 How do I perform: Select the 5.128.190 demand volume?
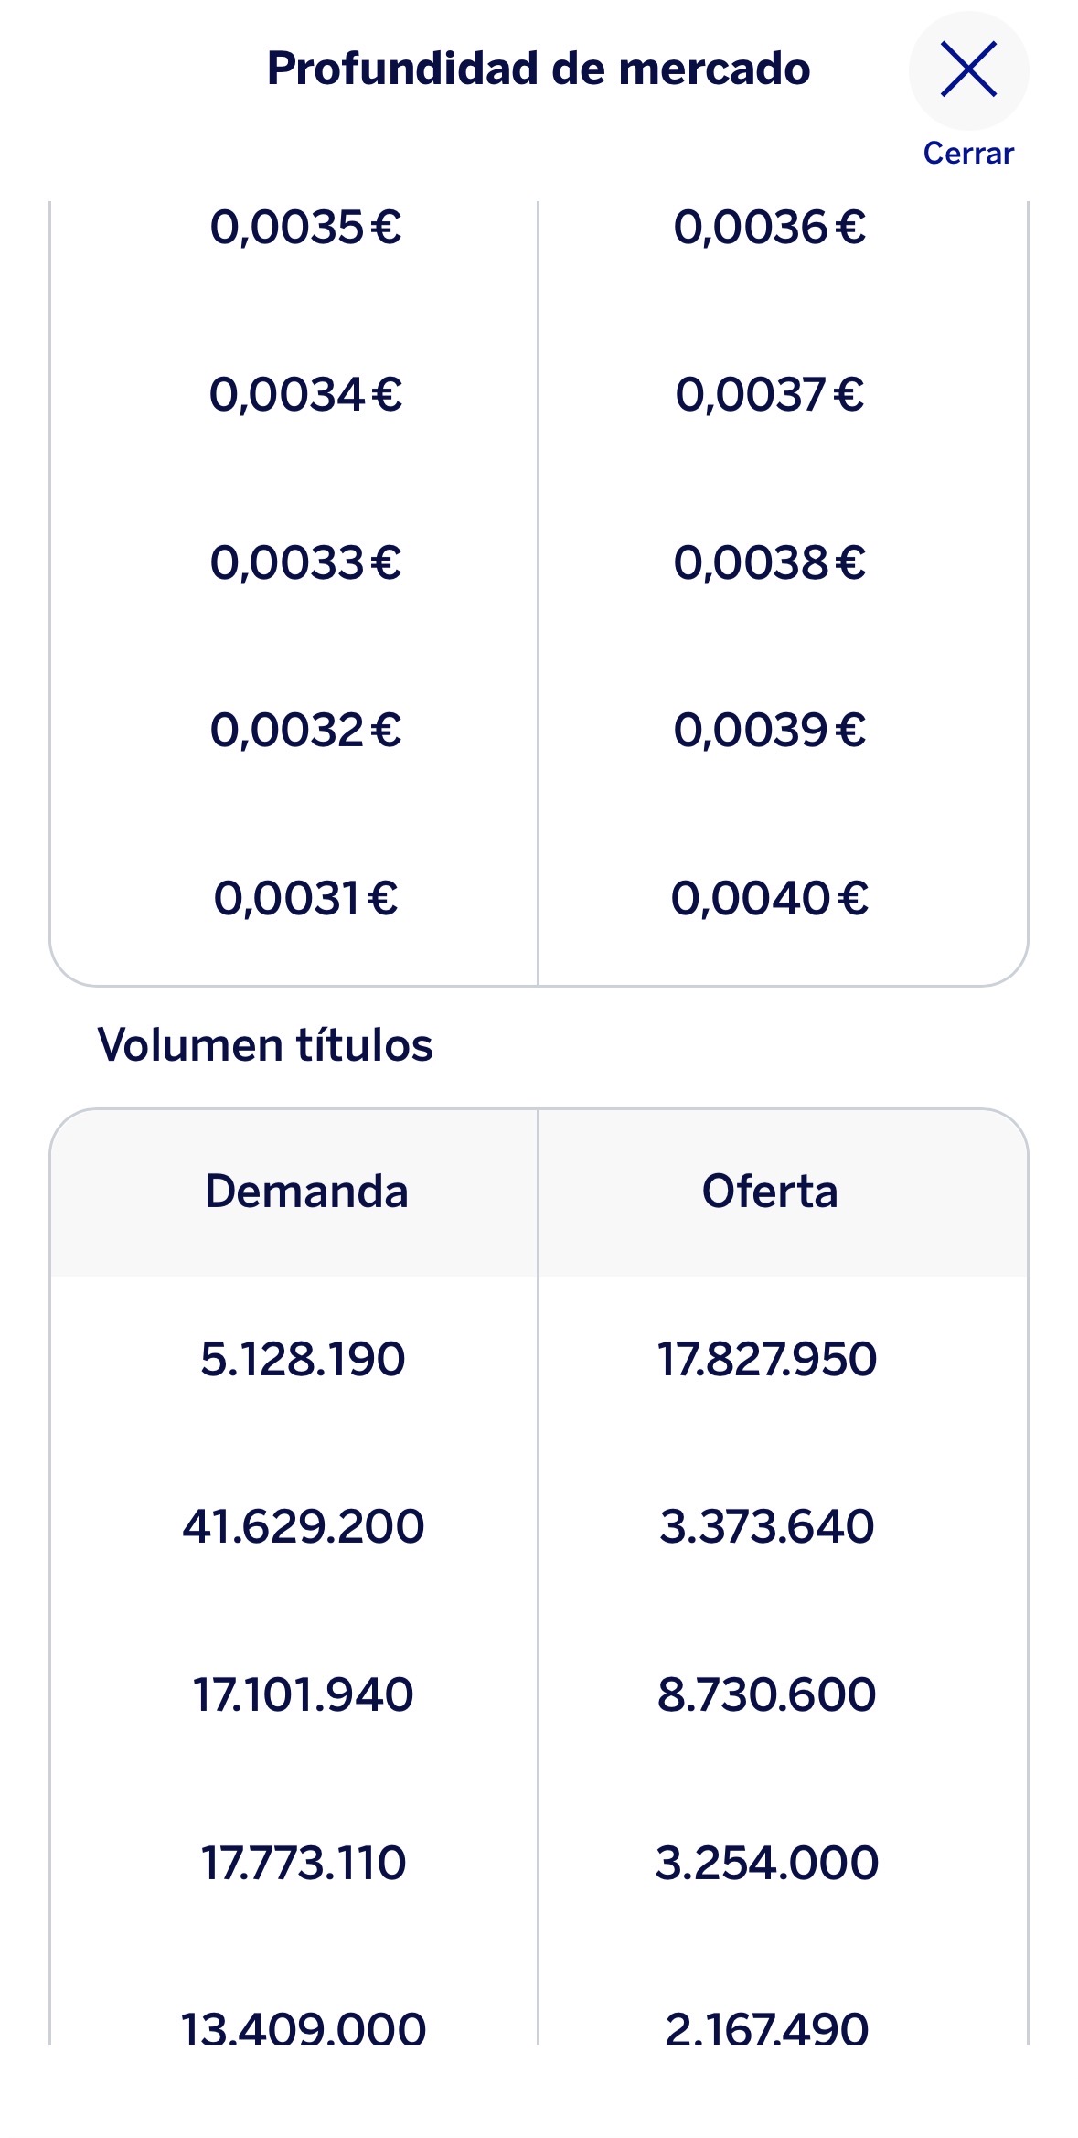click(303, 1359)
